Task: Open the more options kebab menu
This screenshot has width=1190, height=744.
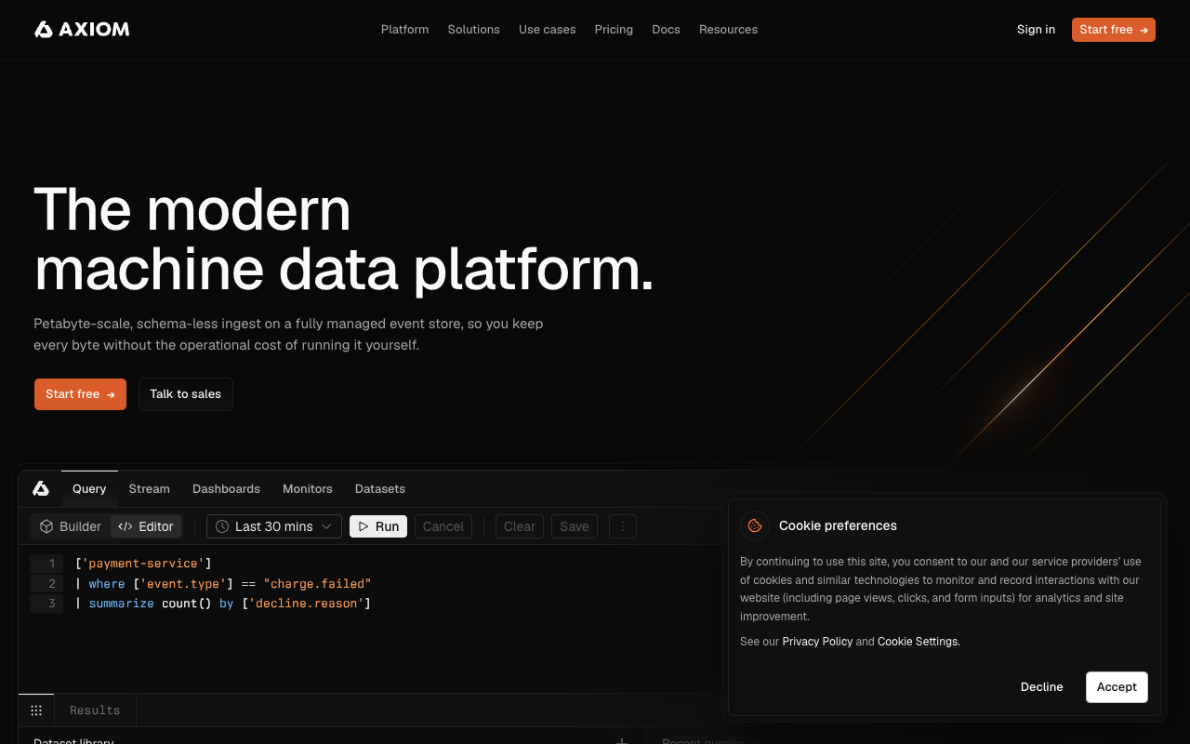Action: 622,526
